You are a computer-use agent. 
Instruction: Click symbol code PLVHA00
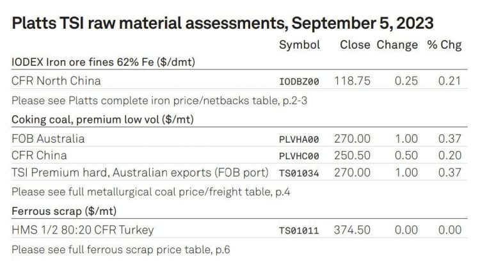(x=299, y=139)
